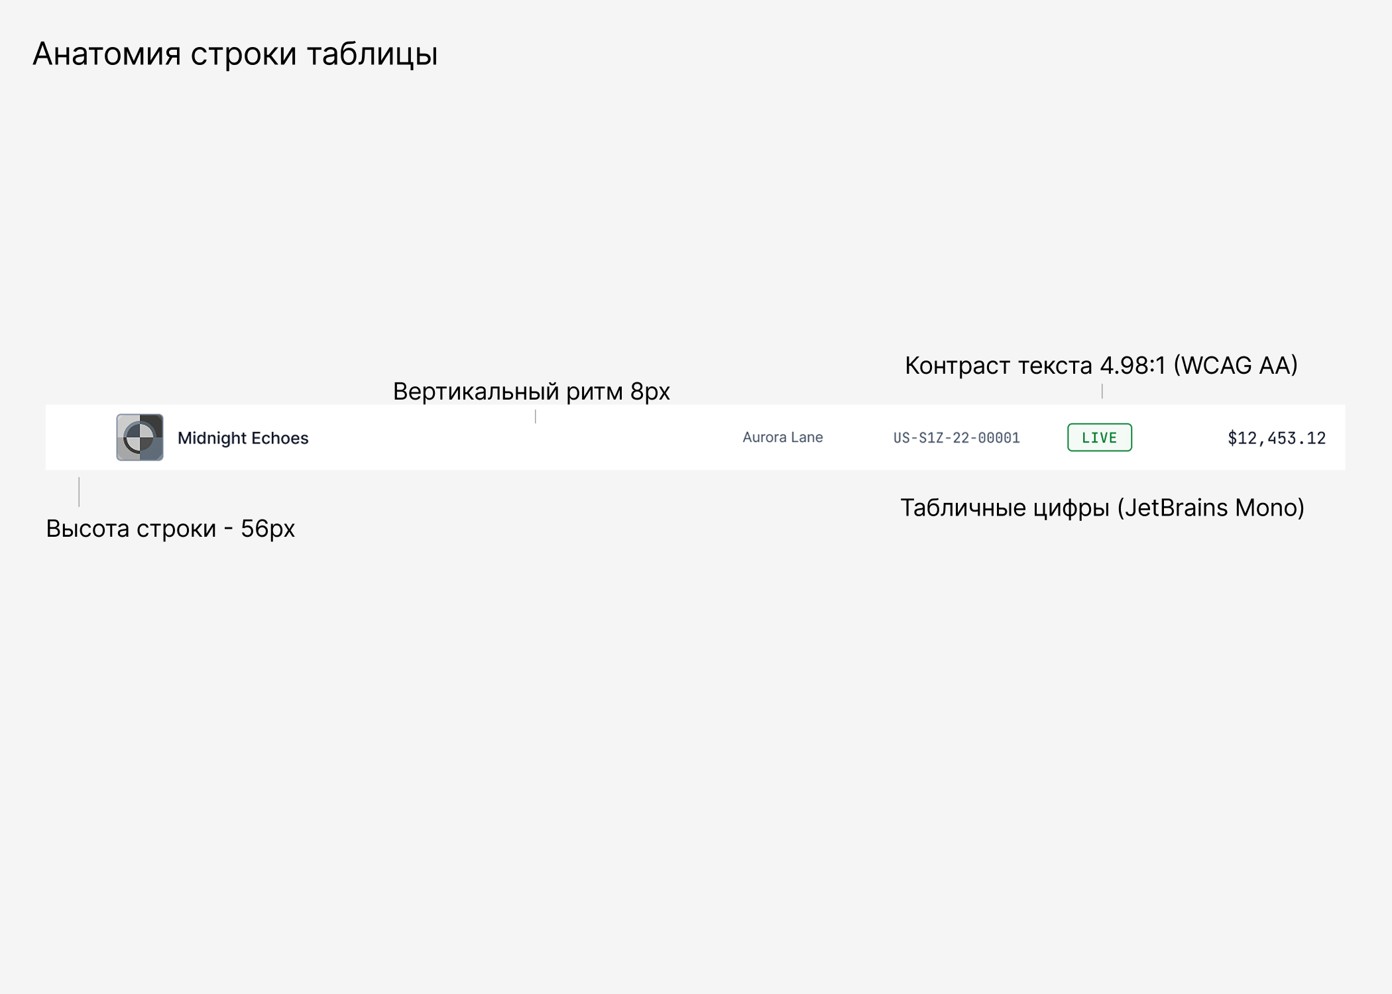Select the ISRC code US-S1Z-22-00001
Image resolution: width=1392 pixels, height=994 pixels.
[x=957, y=437]
